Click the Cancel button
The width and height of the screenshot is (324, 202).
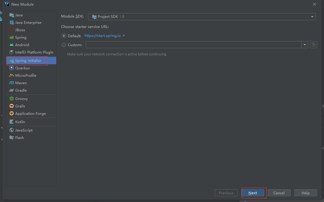point(279,193)
